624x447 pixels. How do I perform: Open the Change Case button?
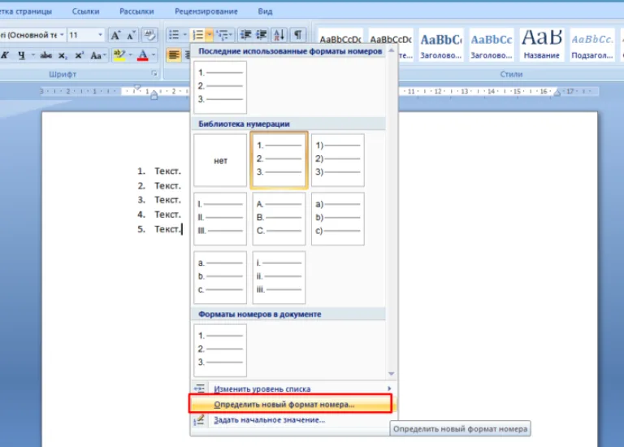[x=97, y=55]
